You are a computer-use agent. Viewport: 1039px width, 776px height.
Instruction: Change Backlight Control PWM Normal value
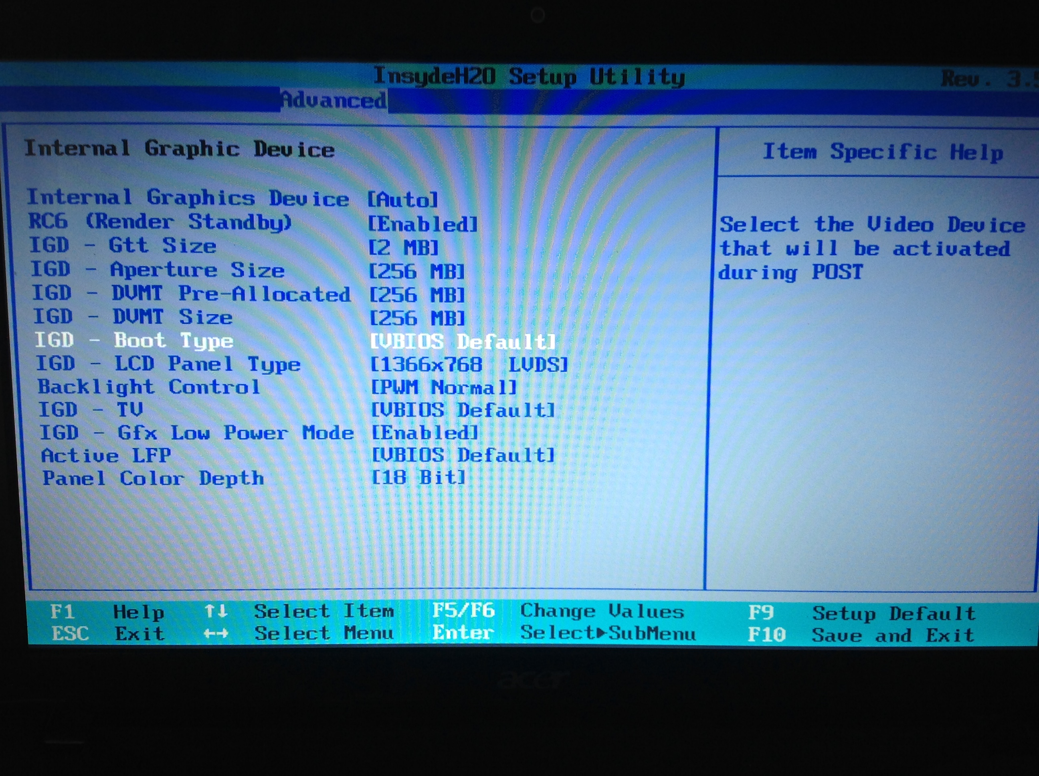443,388
